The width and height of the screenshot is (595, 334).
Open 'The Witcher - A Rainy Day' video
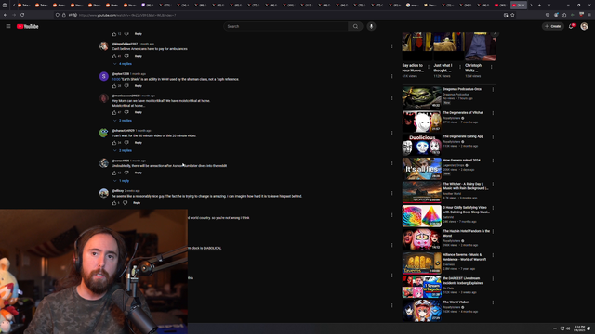pos(421,192)
